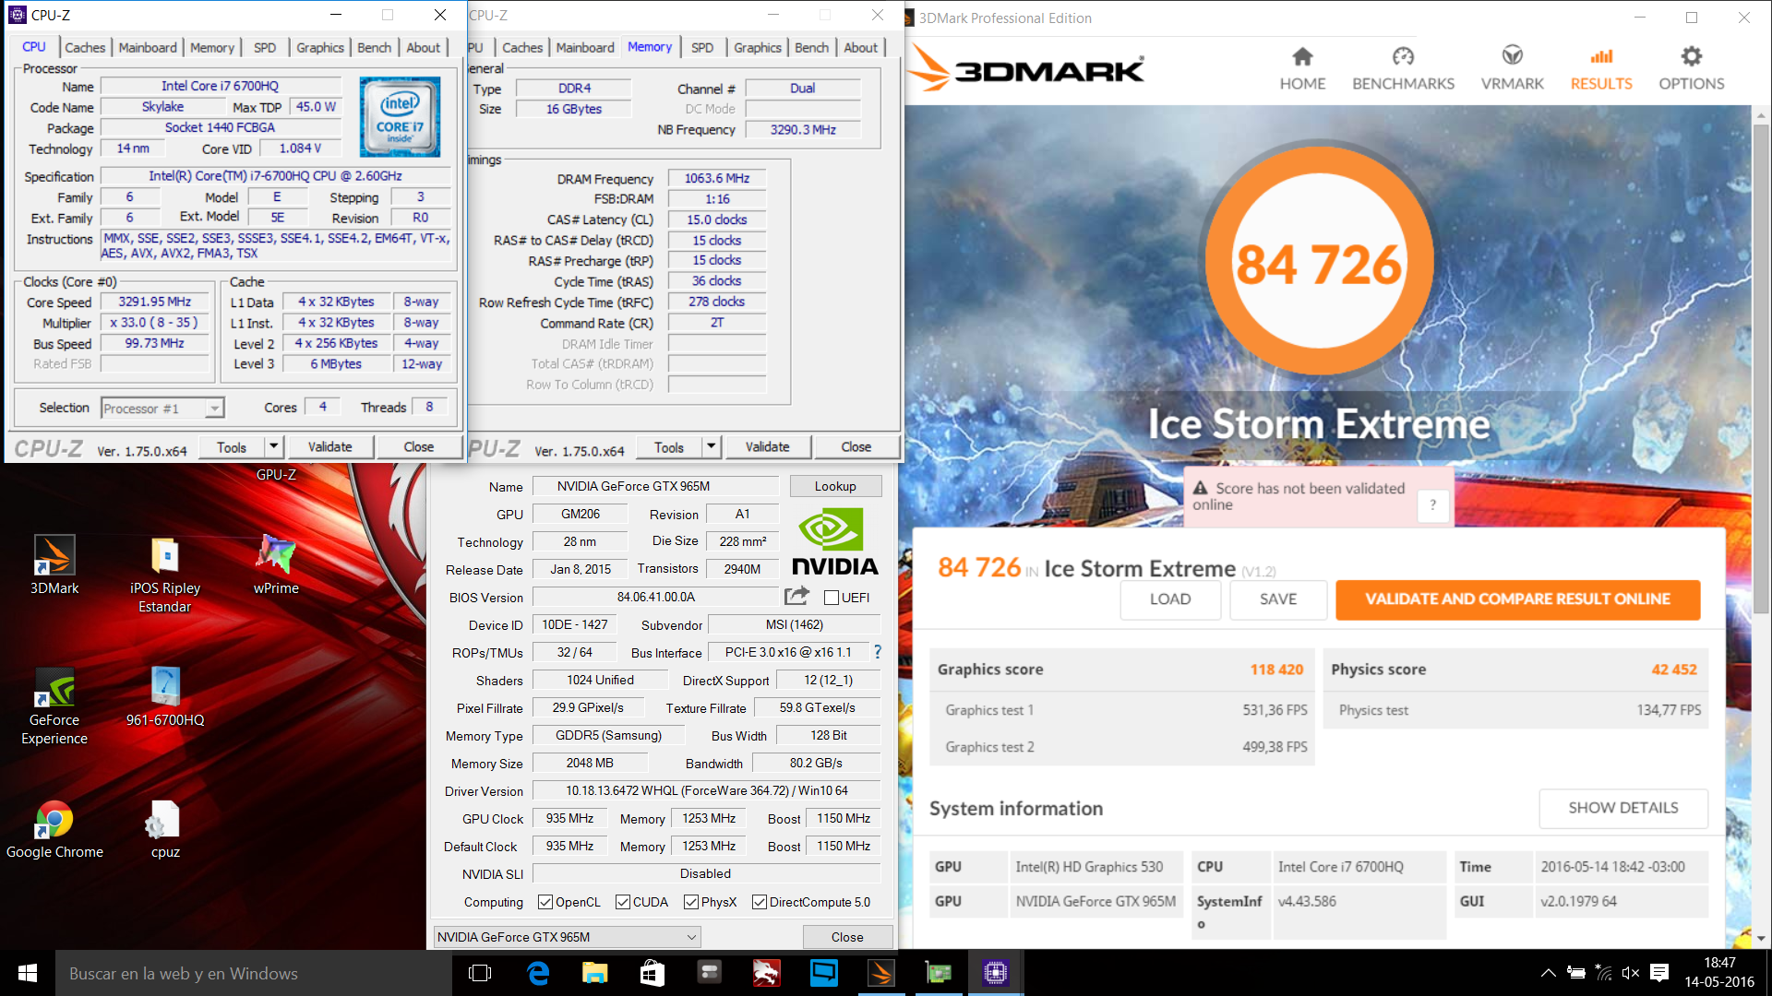This screenshot has width=1772, height=996.
Task: Open the 3DMark desktop shortcut
Action: 54,565
